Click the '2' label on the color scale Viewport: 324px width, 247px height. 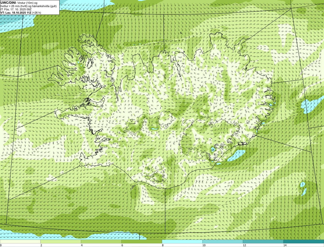pyautogui.click(x=41, y=245)
